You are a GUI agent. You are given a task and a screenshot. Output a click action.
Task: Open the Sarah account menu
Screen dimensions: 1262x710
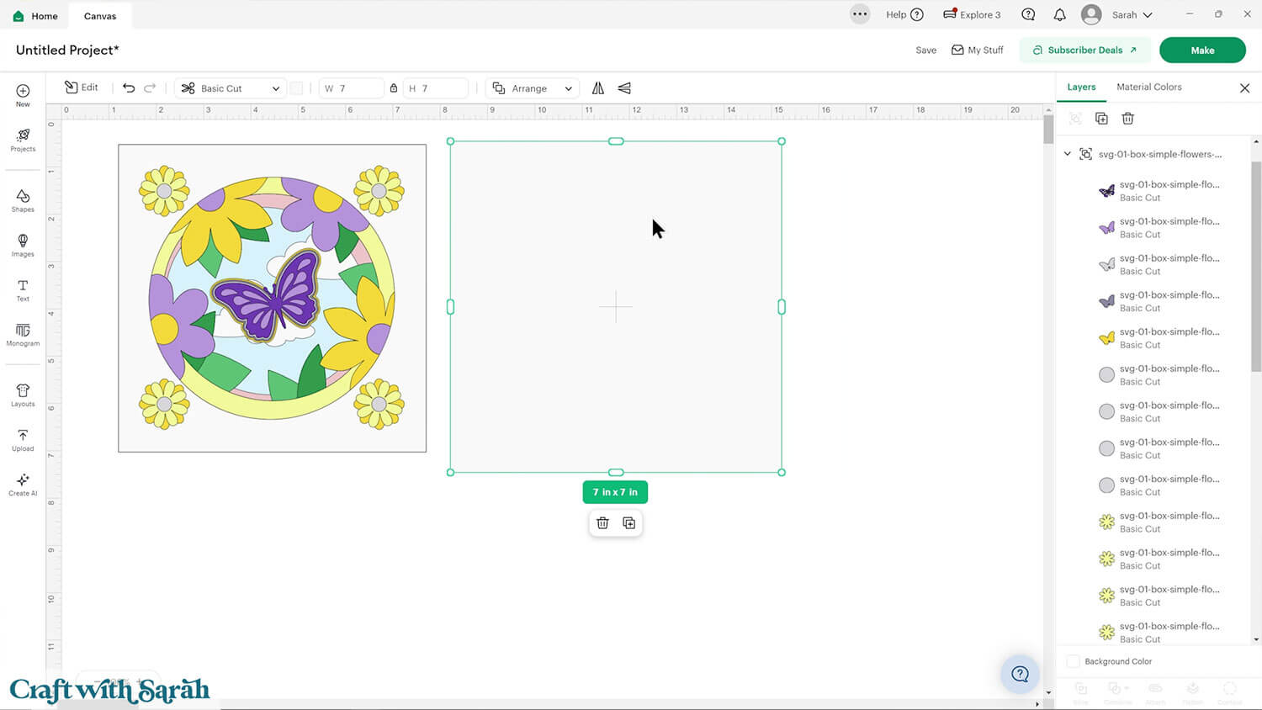tap(1116, 14)
